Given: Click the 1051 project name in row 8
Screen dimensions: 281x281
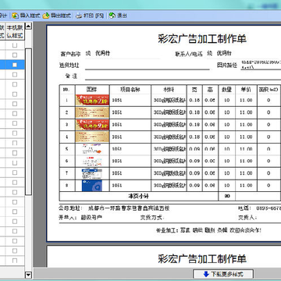Looking at the screenshot, I should tap(117, 186).
